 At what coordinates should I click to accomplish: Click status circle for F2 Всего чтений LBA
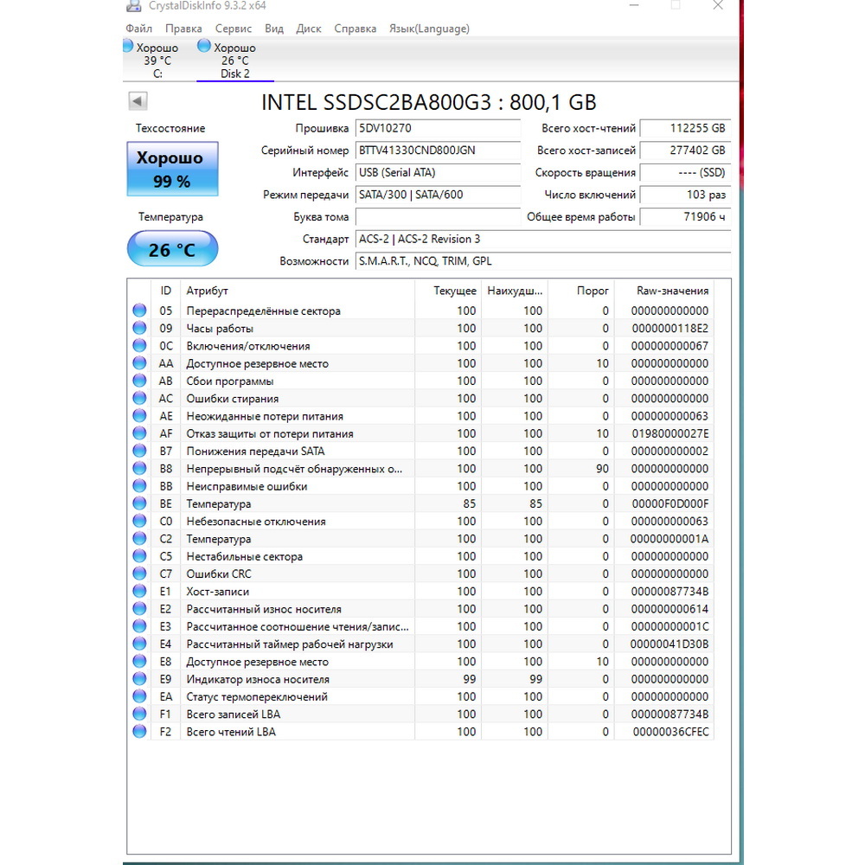[x=139, y=732]
